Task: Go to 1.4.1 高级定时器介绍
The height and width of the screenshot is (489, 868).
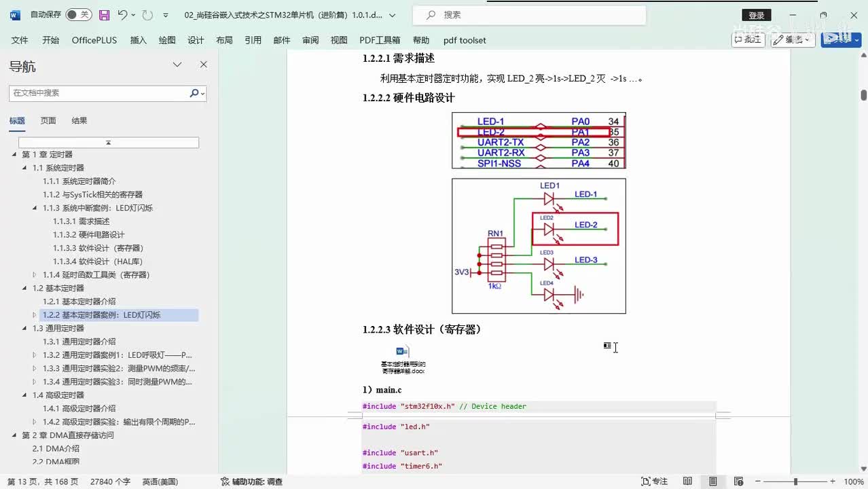Action: pyautogui.click(x=79, y=408)
